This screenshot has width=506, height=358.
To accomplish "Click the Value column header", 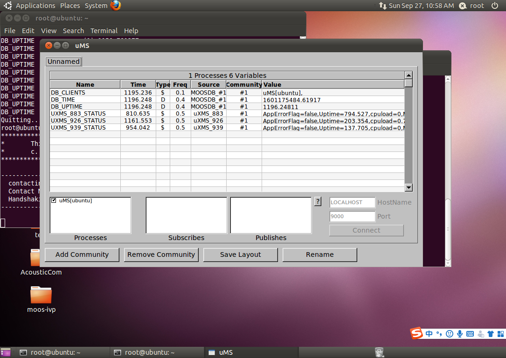I will click(333, 84).
